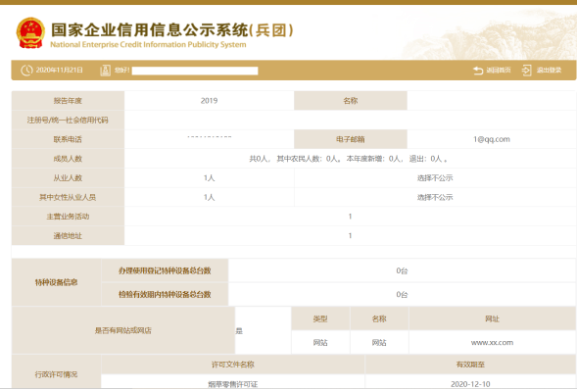Select the 成员人数 label cell
The height and width of the screenshot is (390, 577).
point(68,159)
